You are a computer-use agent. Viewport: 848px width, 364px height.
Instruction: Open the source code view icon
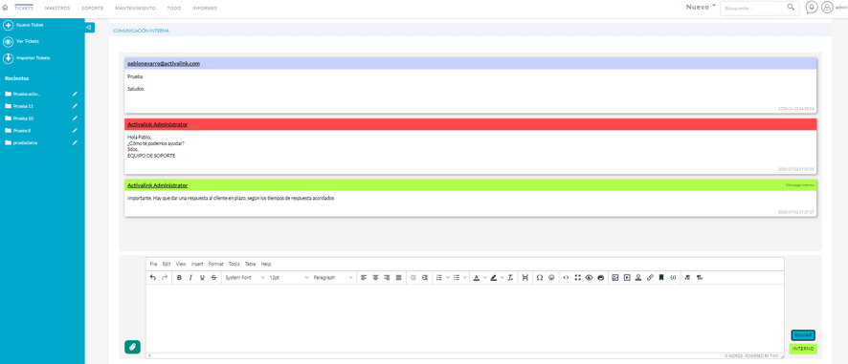(x=566, y=278)
